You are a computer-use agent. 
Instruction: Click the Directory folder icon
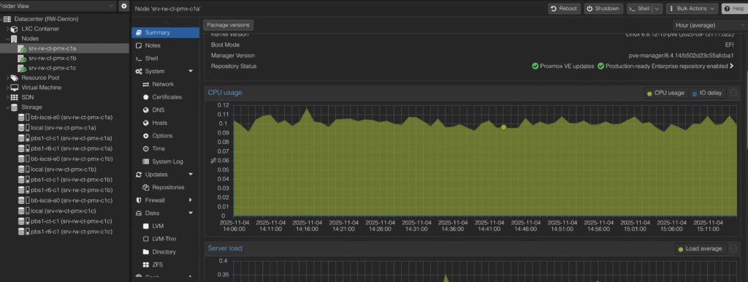(146, 252)
